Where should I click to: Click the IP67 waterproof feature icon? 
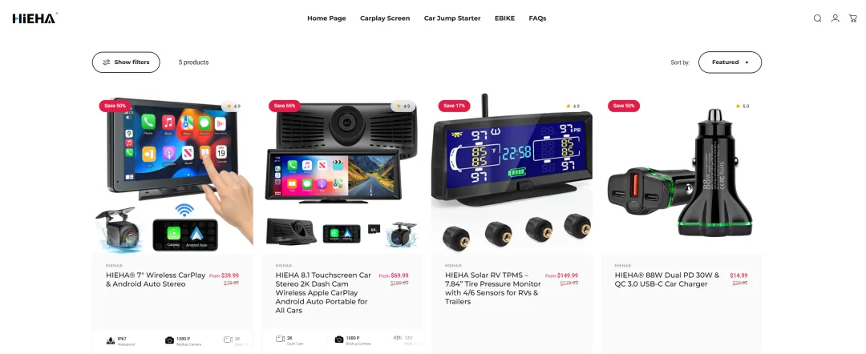coord(111,340)
